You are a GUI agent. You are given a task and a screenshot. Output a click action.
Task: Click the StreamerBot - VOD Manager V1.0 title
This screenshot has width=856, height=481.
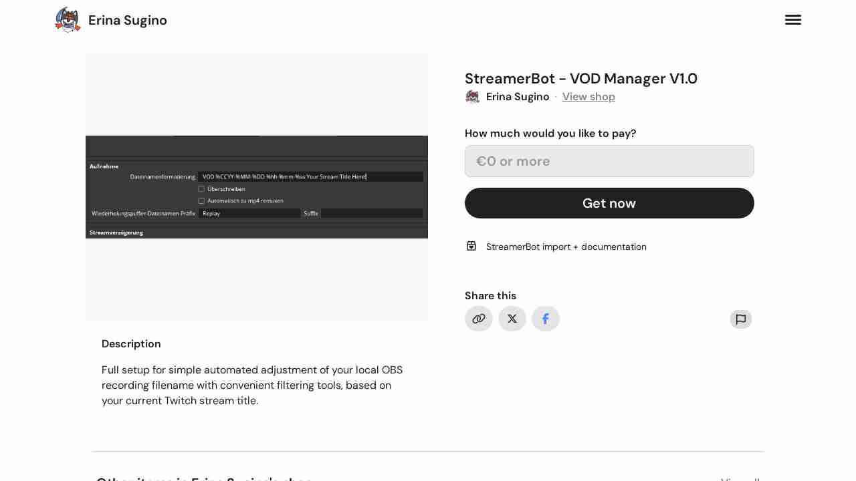coord(581,79)
